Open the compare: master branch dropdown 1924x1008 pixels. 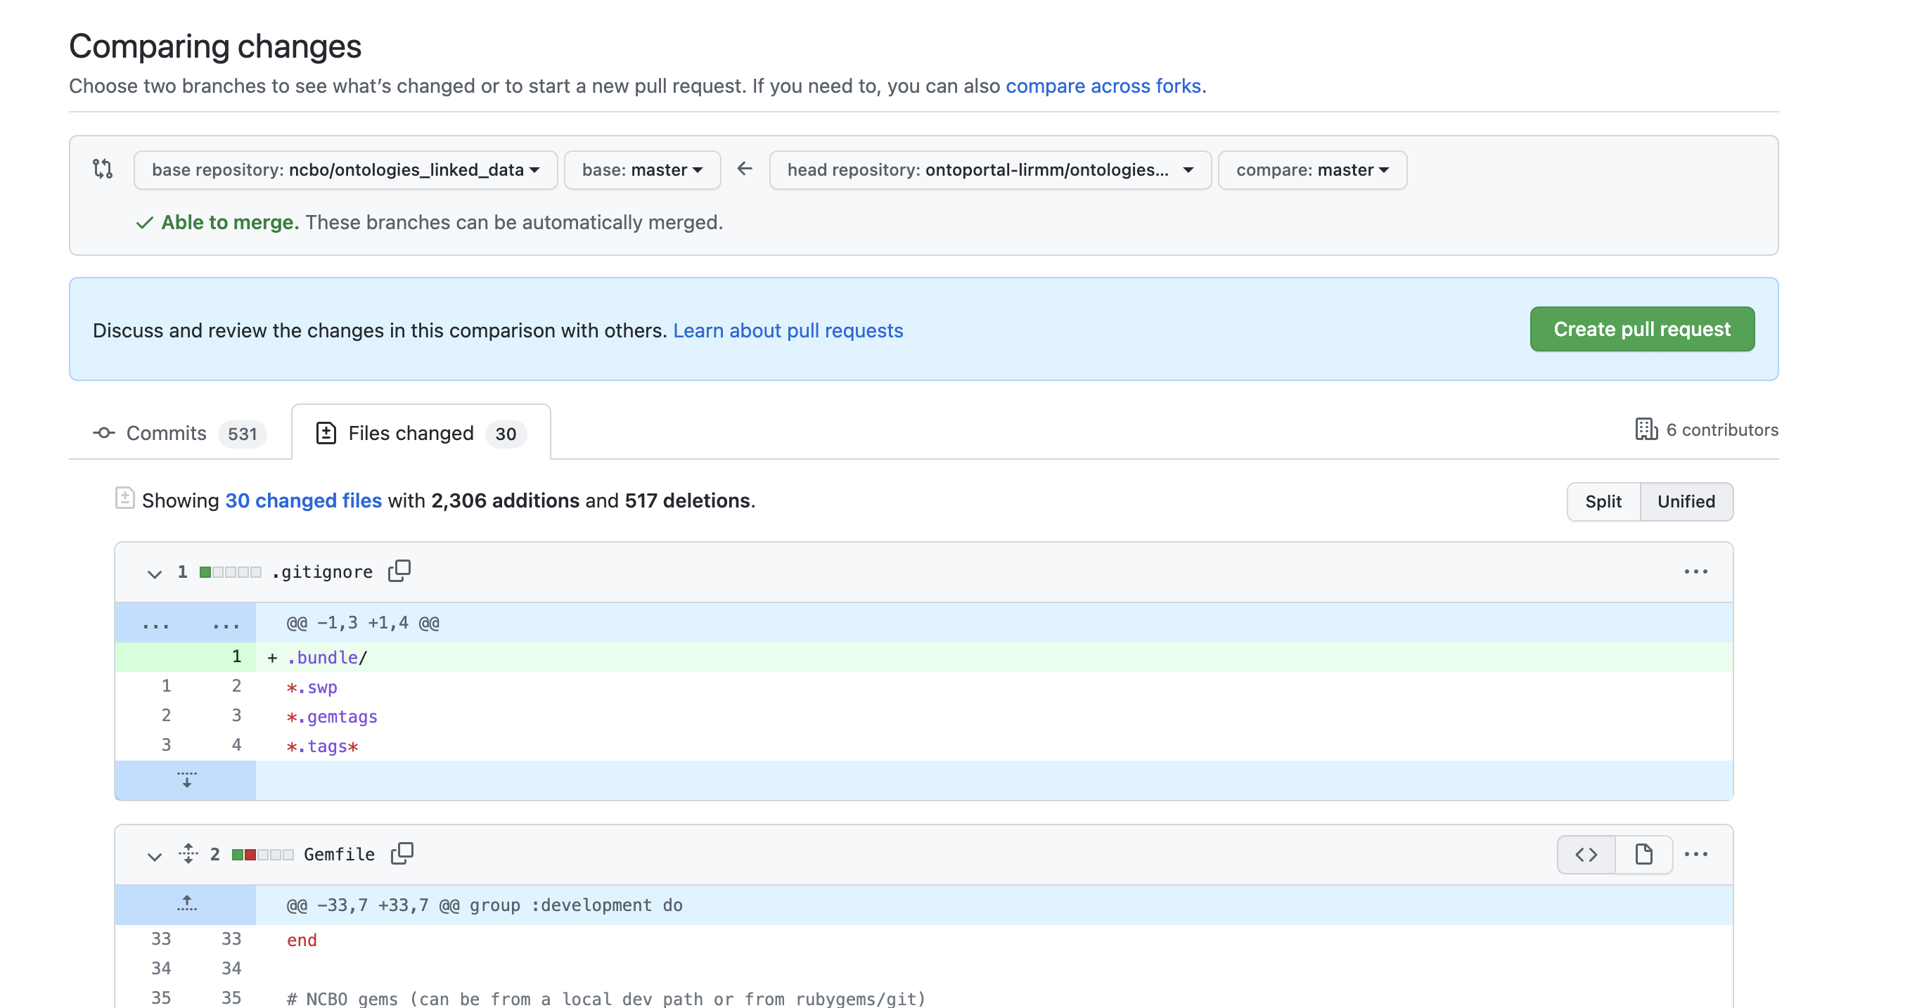point(1312,170)
